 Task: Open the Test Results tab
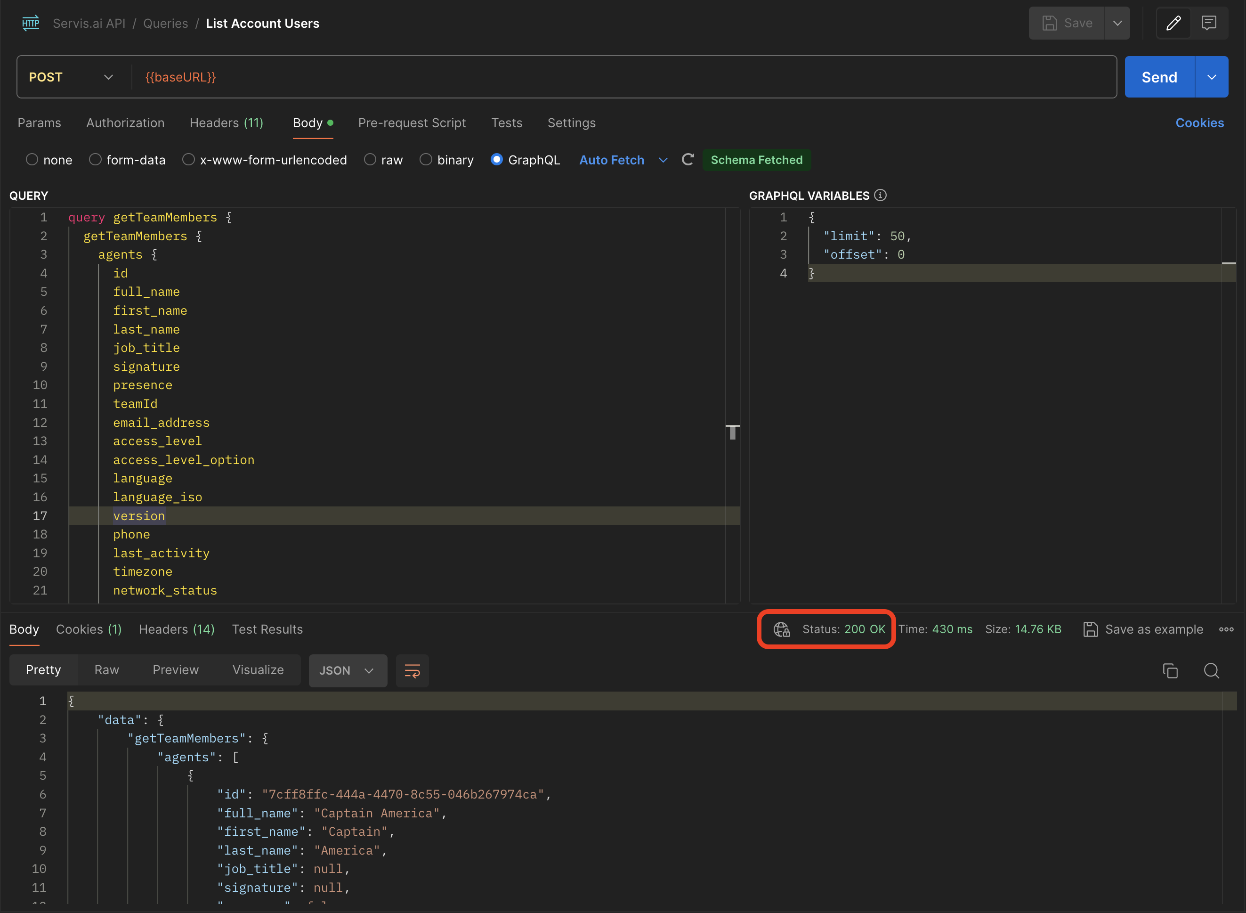pos(267,629)
